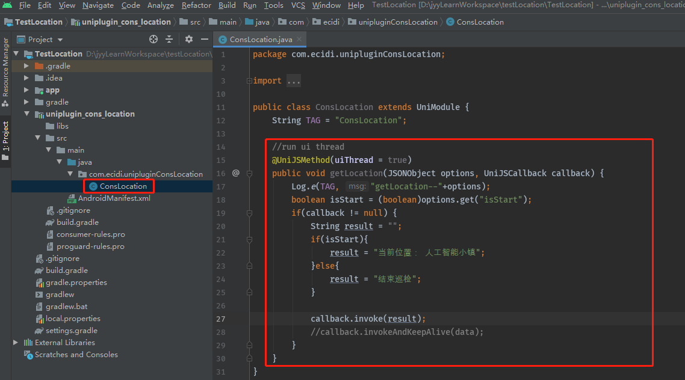Viewport: 685px width, 380px height.
Task: Open the Edit menu
Action: 45,5
